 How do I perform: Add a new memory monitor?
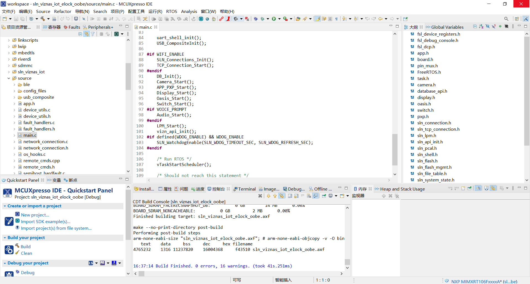click(384, 196)
